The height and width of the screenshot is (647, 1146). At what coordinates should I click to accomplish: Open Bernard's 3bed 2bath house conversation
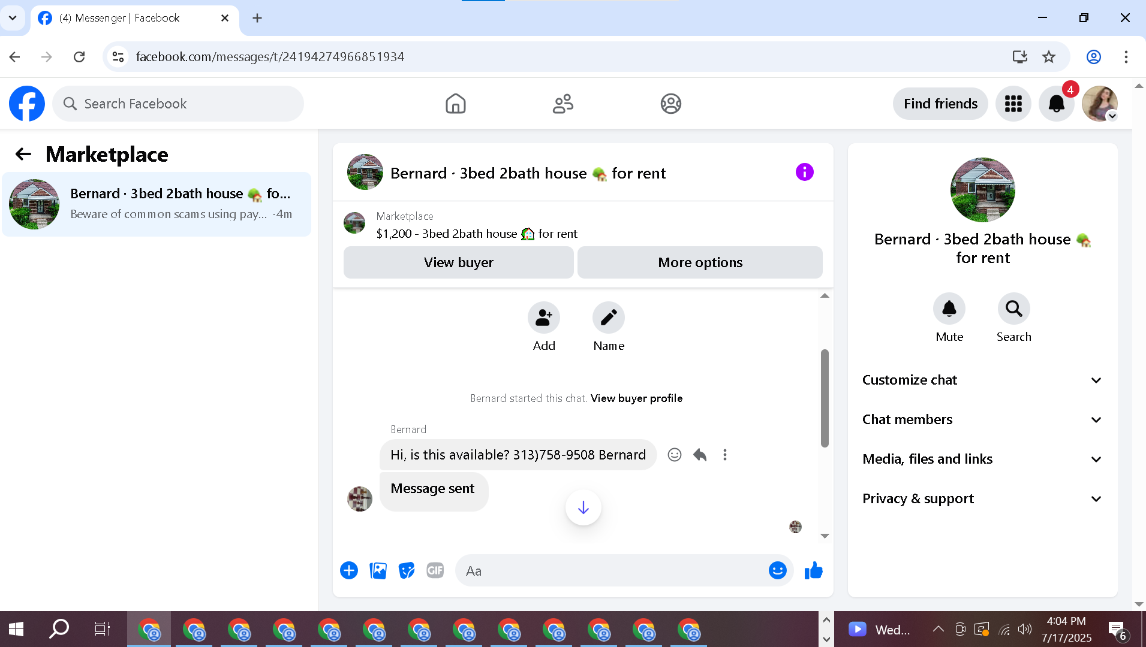(157, 204)
